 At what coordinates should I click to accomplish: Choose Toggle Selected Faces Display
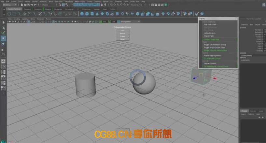point(215,45)
